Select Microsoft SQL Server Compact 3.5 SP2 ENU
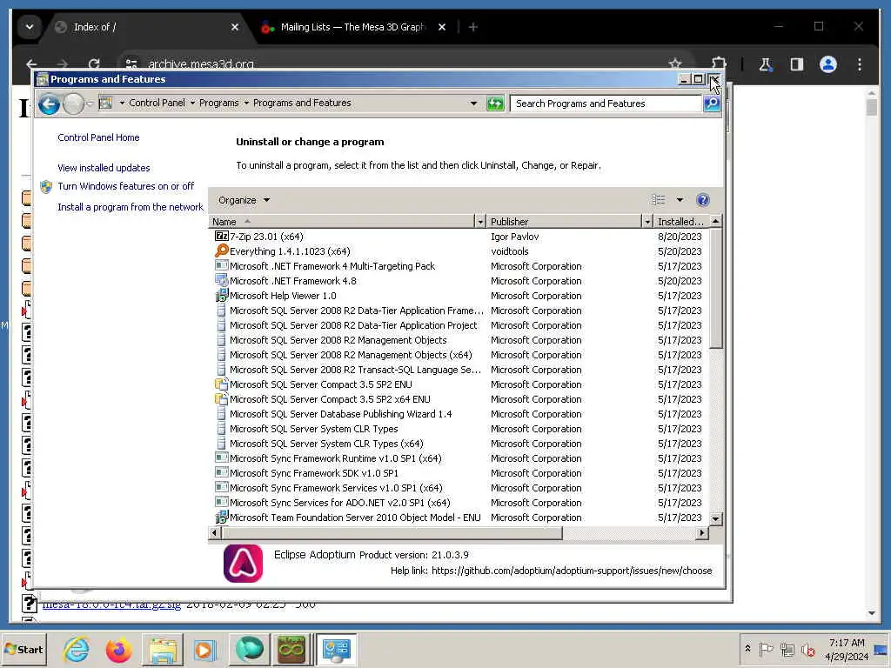Screen dimensions: 891x668 459,384
